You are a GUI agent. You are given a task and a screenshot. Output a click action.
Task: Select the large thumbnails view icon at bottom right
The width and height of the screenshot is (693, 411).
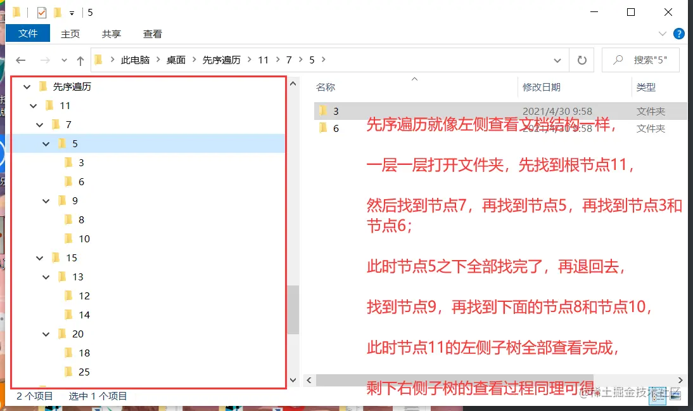pyautogui.click(x=675, y=396)
